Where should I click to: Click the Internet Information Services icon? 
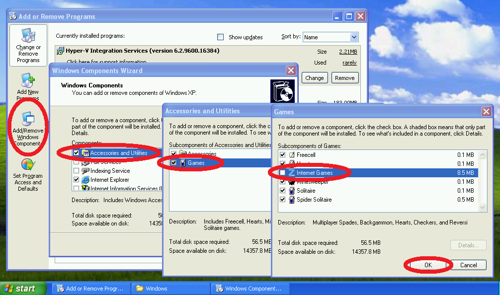(85, 188)
